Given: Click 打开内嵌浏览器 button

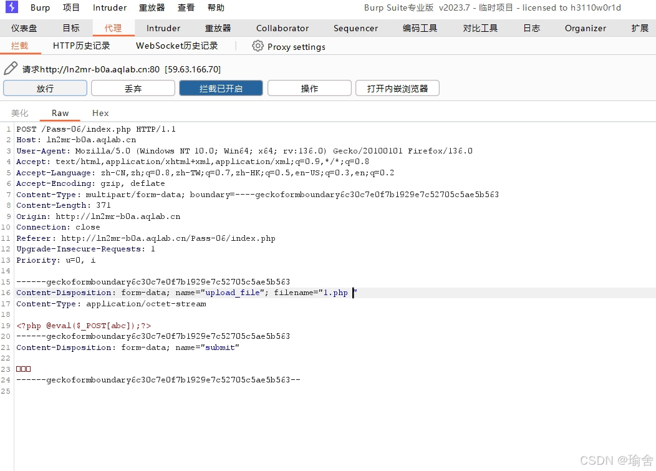Looking at the screenshot, I should point(397,89).
